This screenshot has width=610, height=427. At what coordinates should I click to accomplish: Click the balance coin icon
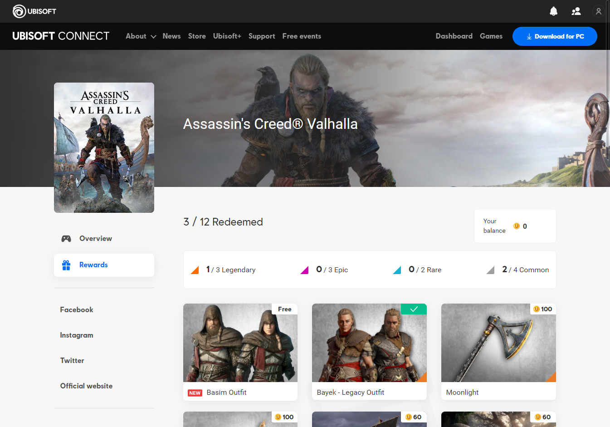(x=517, y=226)
